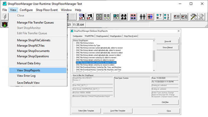
Task: Click the hammer and wrench tools icon
Action: point(194,17)
